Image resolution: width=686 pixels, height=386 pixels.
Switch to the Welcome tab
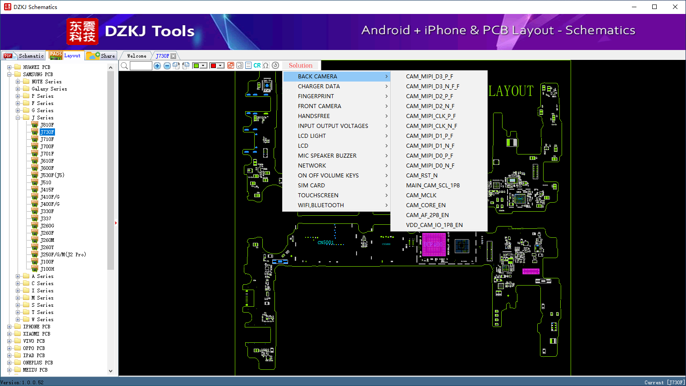(137, 56)
